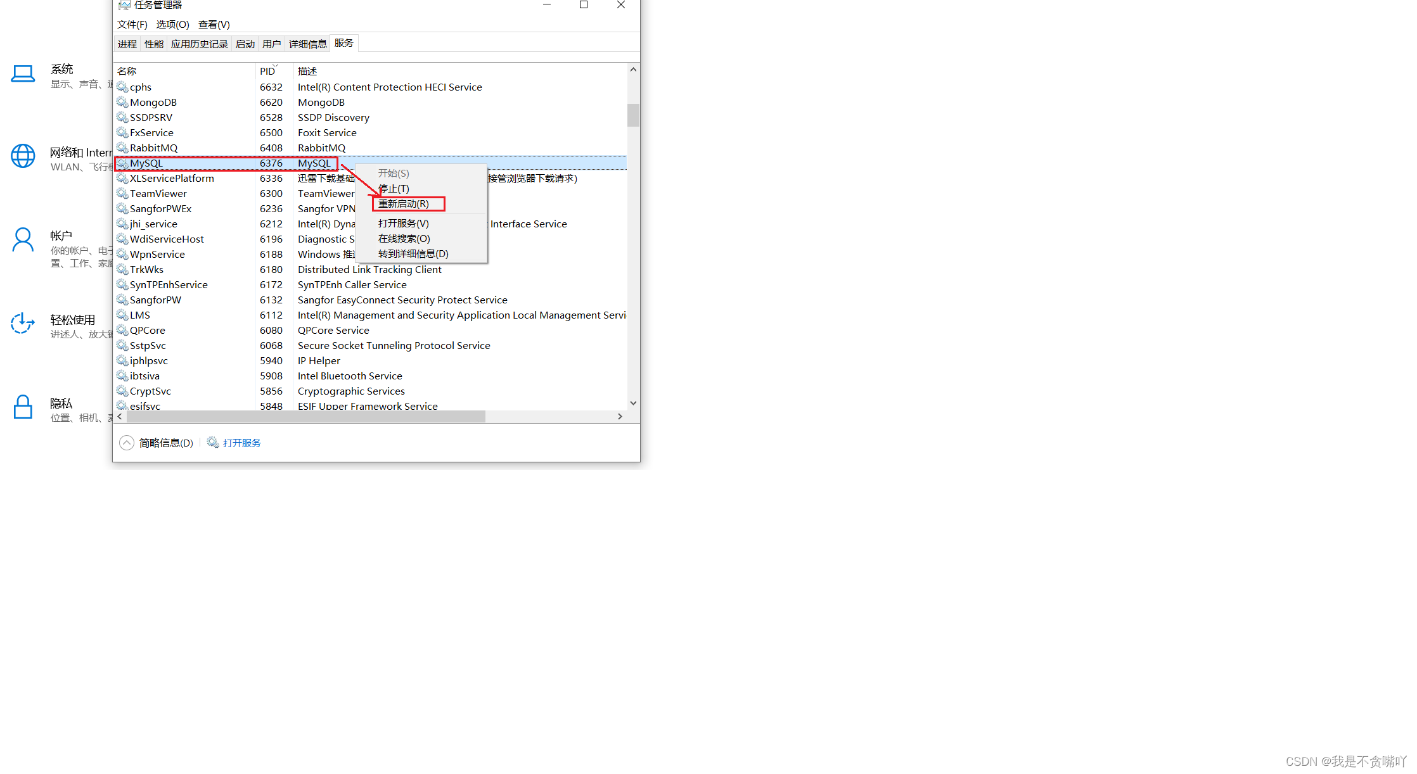This screenshot has height=774, width=1417.
Task: Sort services by the 描述 column header
Action: click(460, 71)
